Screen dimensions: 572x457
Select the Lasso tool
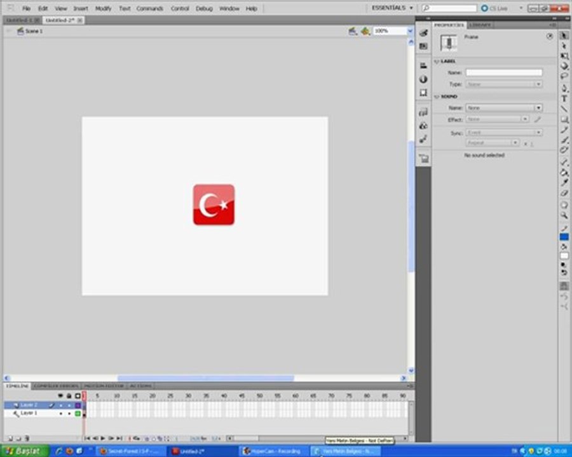pyautogui.click(x=564, y=76)
